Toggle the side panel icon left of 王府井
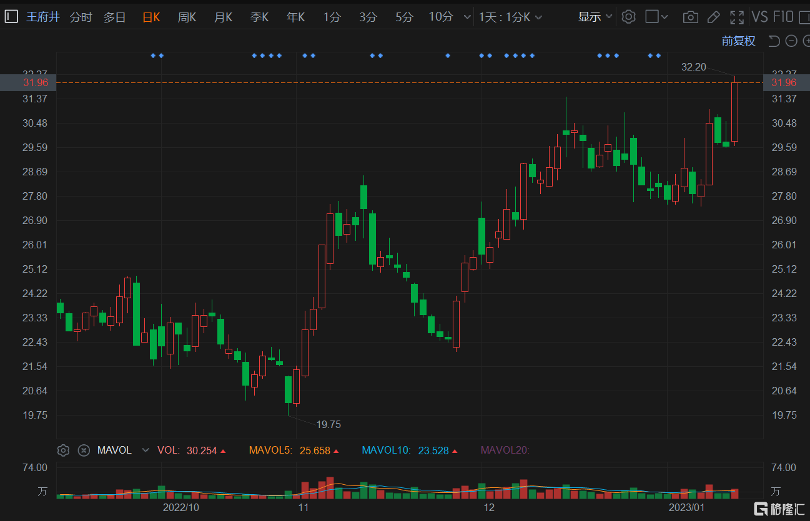 pos(11,17)
